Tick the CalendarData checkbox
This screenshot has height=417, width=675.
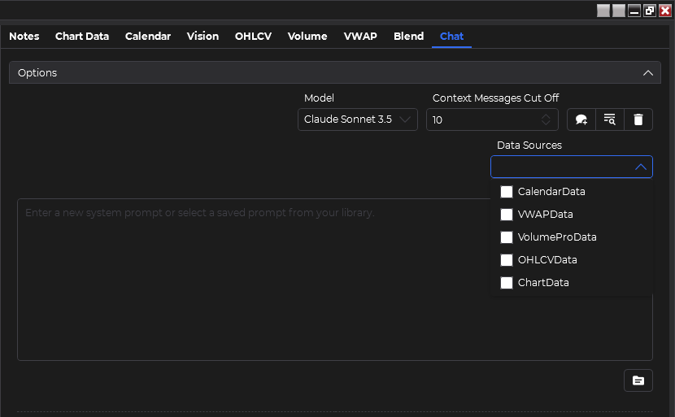(507, 192)
